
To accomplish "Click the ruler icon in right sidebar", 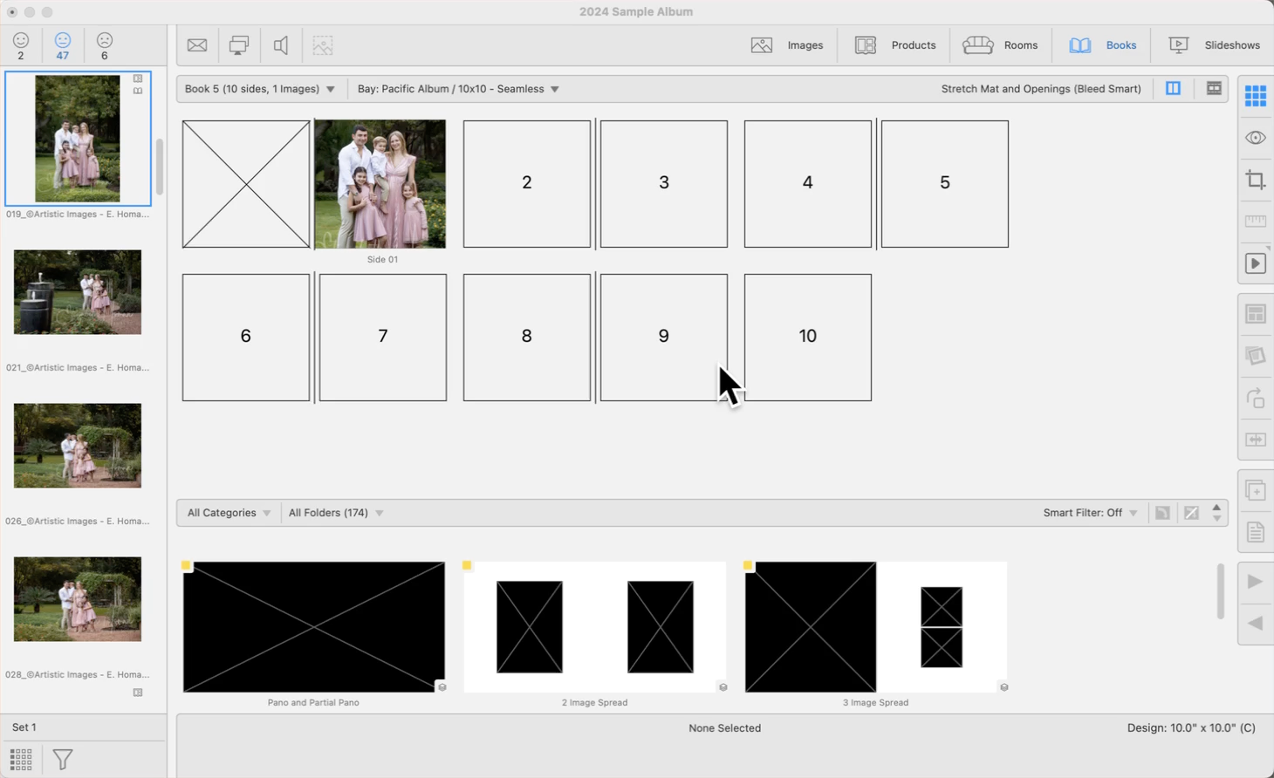I will click(1255, 222).
